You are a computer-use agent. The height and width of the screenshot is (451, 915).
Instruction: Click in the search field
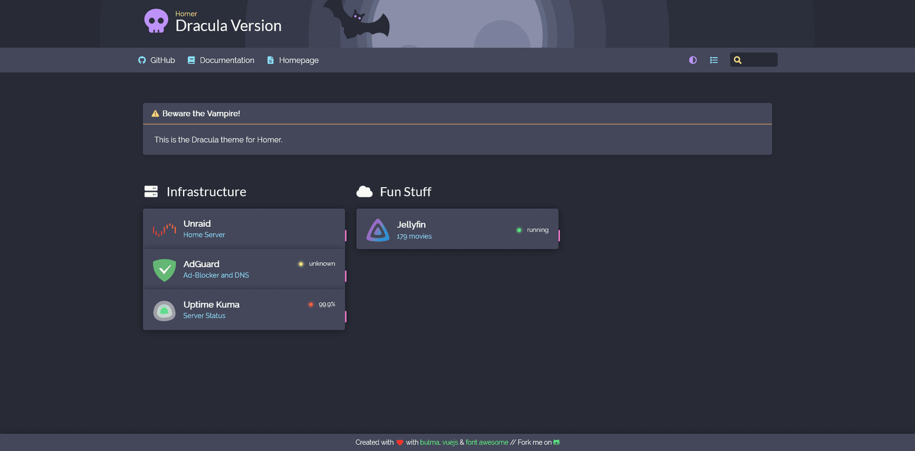[x=754, y=60]
